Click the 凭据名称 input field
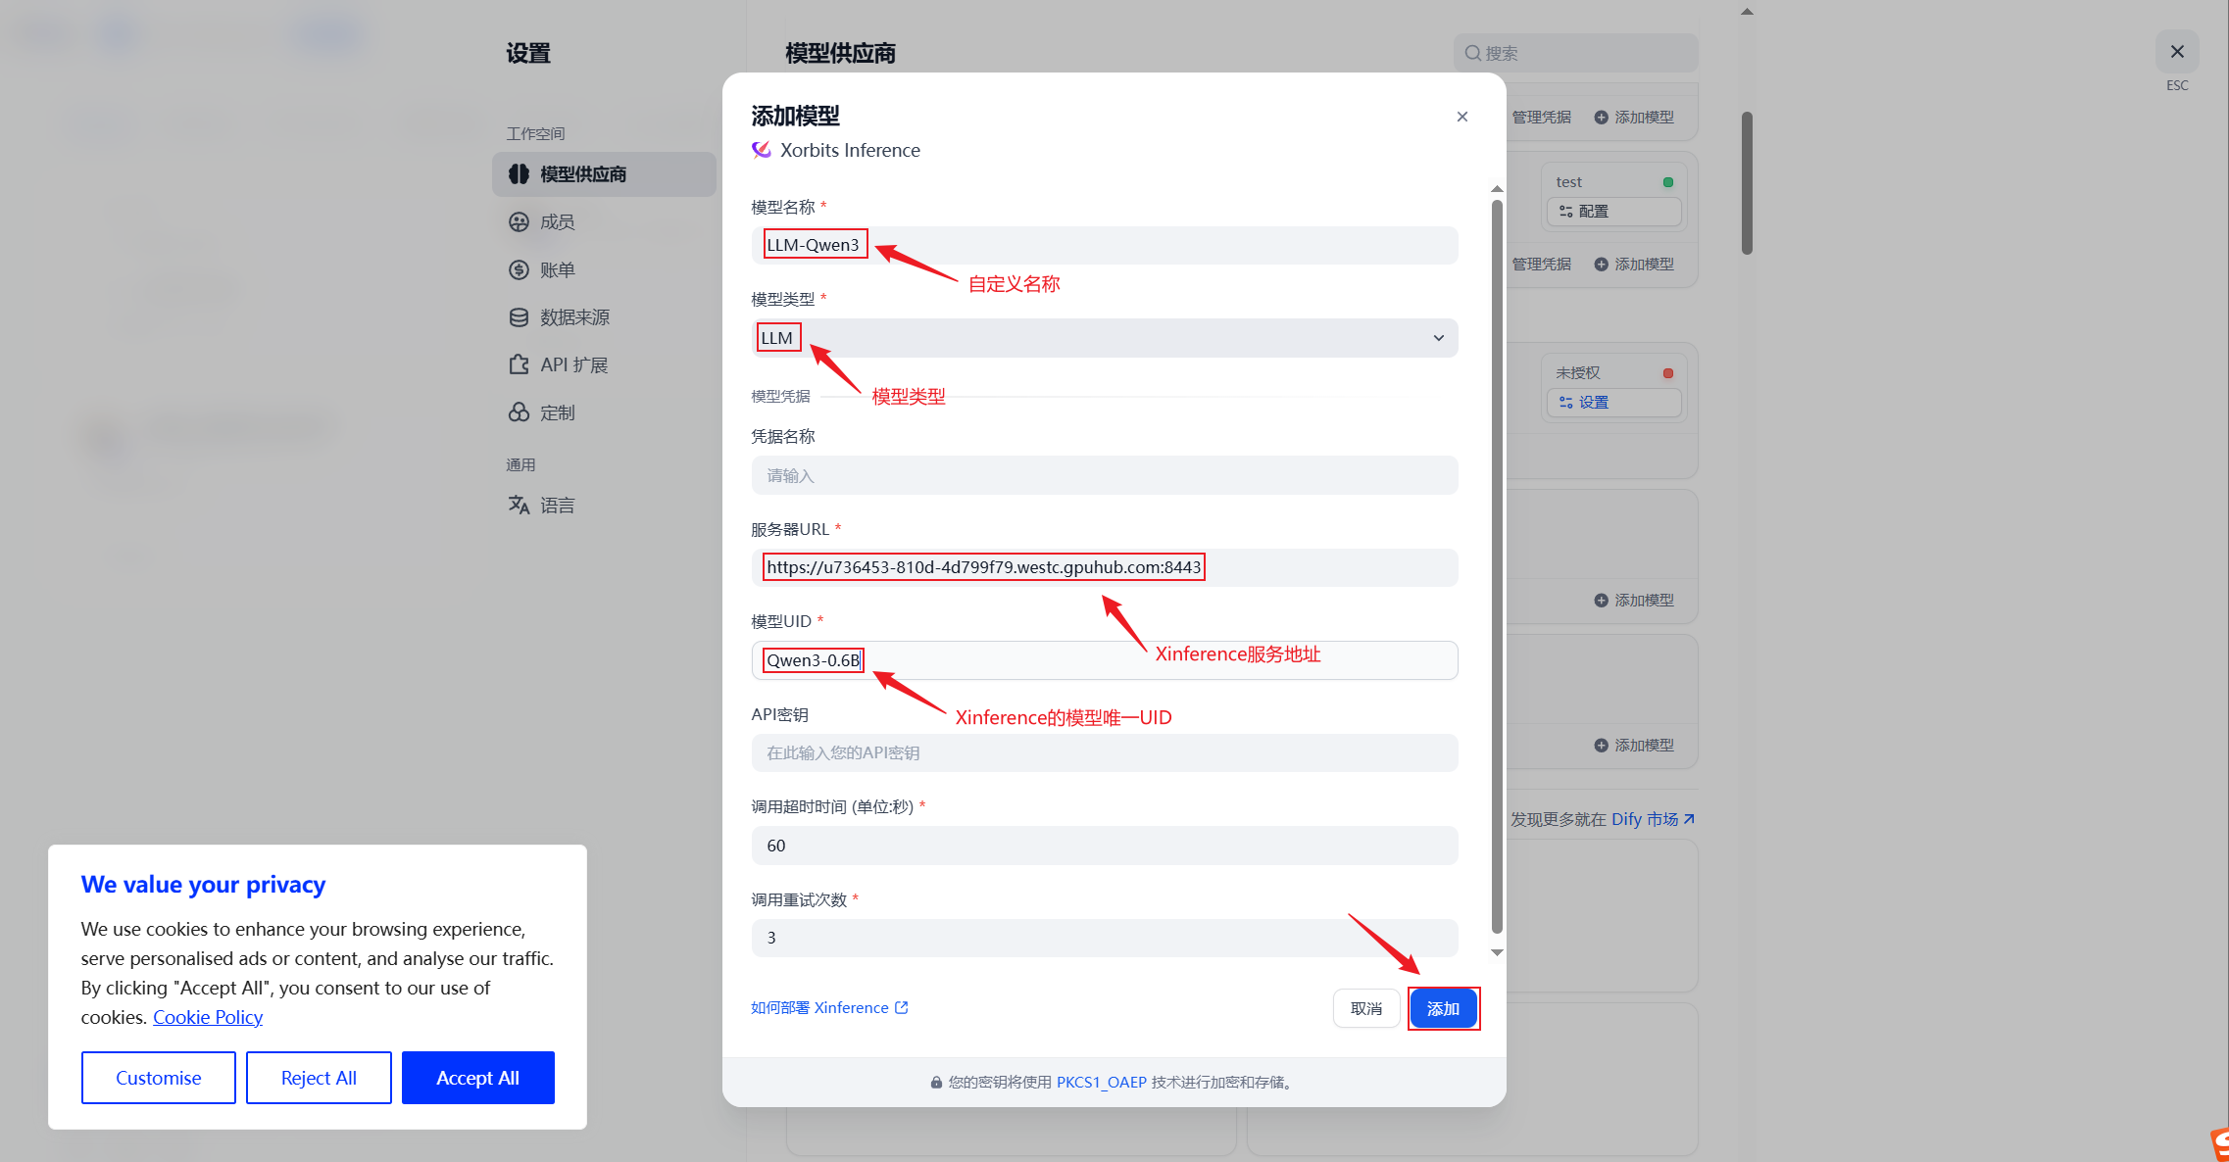 click(x=1105, y=475)
